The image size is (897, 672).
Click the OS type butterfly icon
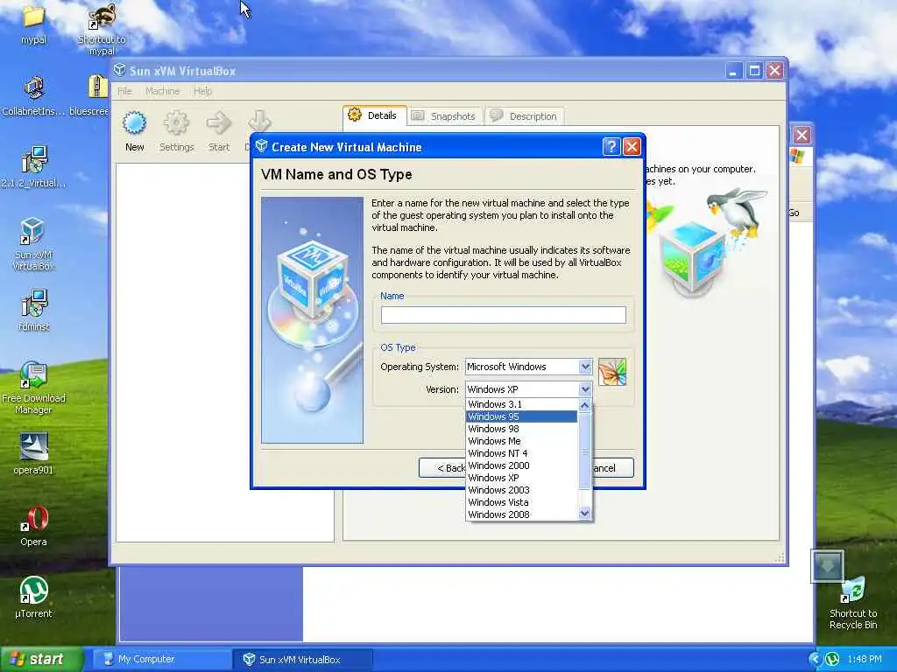point(612,372)
